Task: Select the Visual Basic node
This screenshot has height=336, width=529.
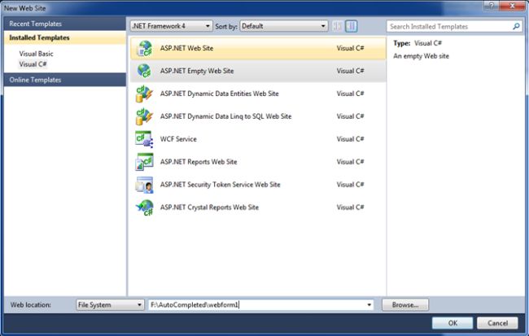Action: click(x=36, y=54)
